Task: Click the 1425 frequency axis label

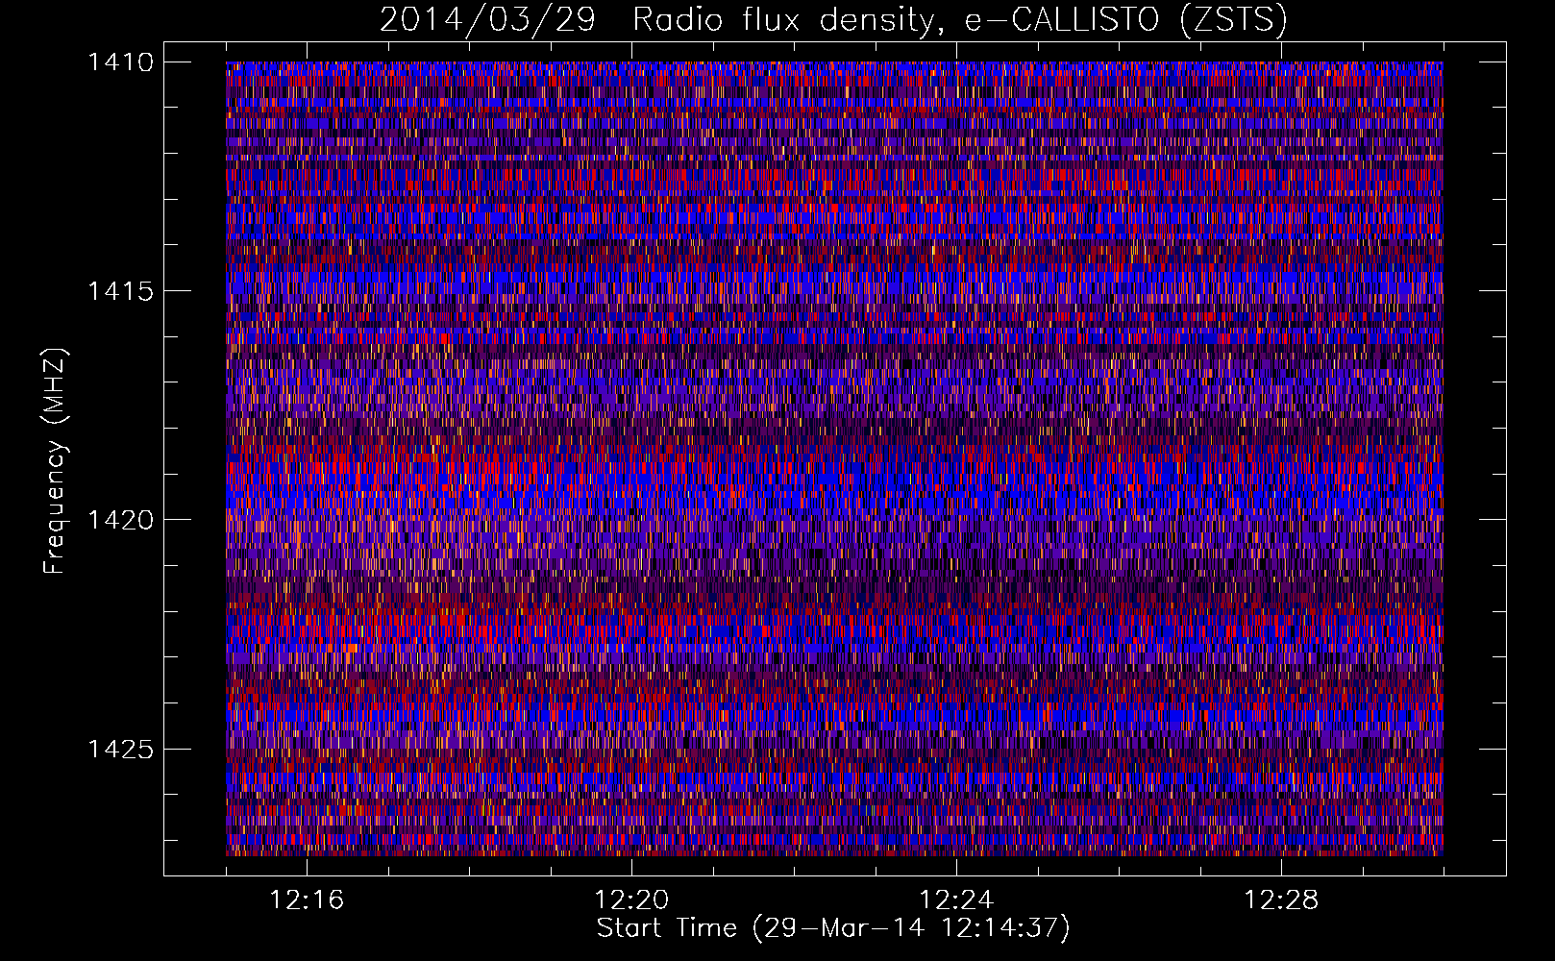Action: 120,749
